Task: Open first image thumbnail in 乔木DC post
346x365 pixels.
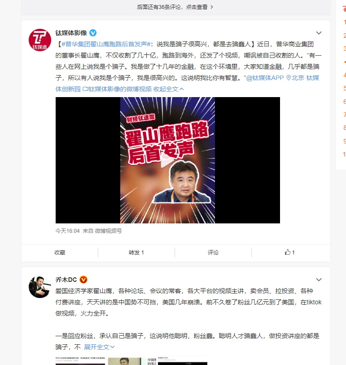Action: 80,361
